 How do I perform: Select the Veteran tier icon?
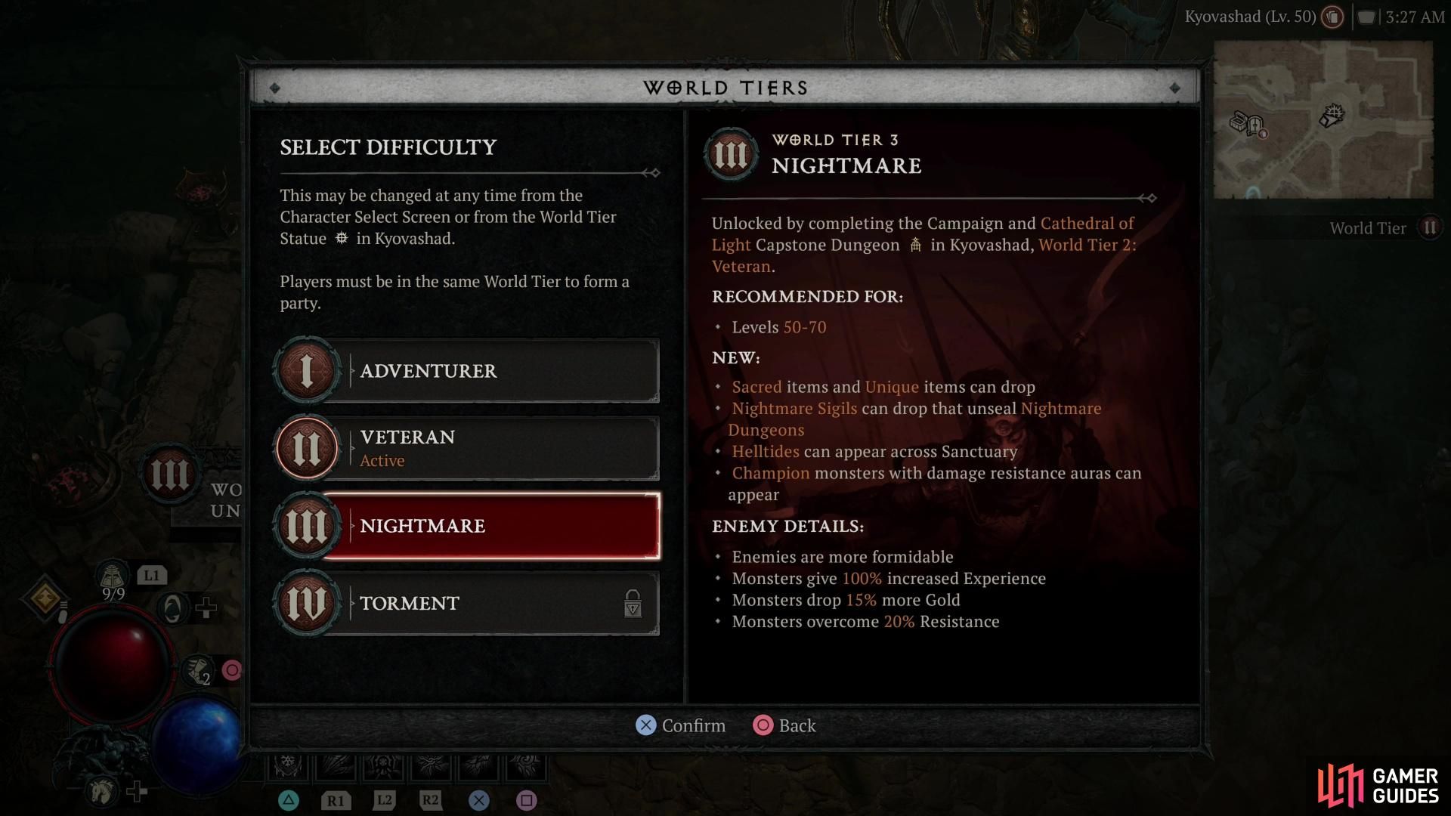point(306,447)
